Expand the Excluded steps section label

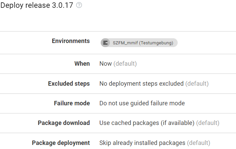click(69, 84)
